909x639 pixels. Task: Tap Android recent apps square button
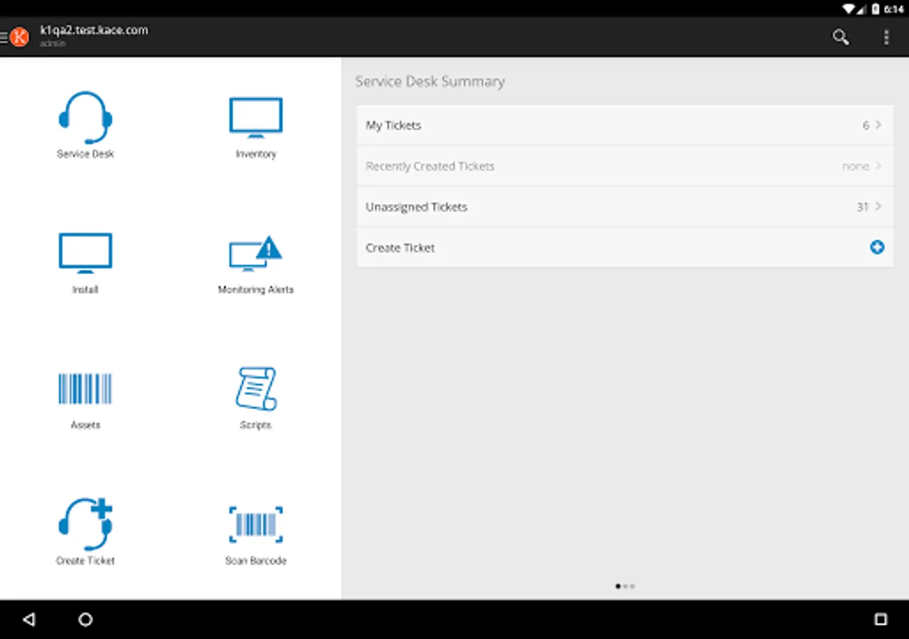[881, 619]
